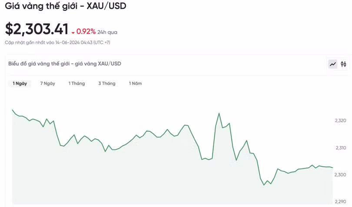Click the 'Giá vàng thế giới - XAU/USD' heading
The width and height of the screenshot is (352, 207).
pos(65,7)
